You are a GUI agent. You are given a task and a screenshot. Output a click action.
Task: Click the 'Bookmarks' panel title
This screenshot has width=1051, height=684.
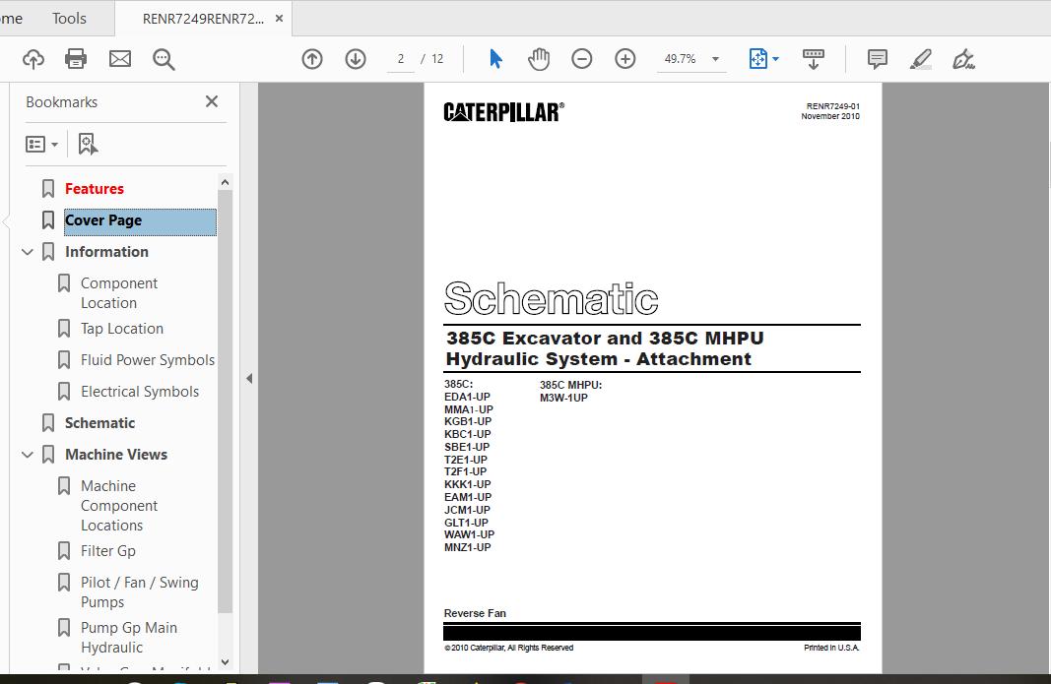(x=62, y=101)
